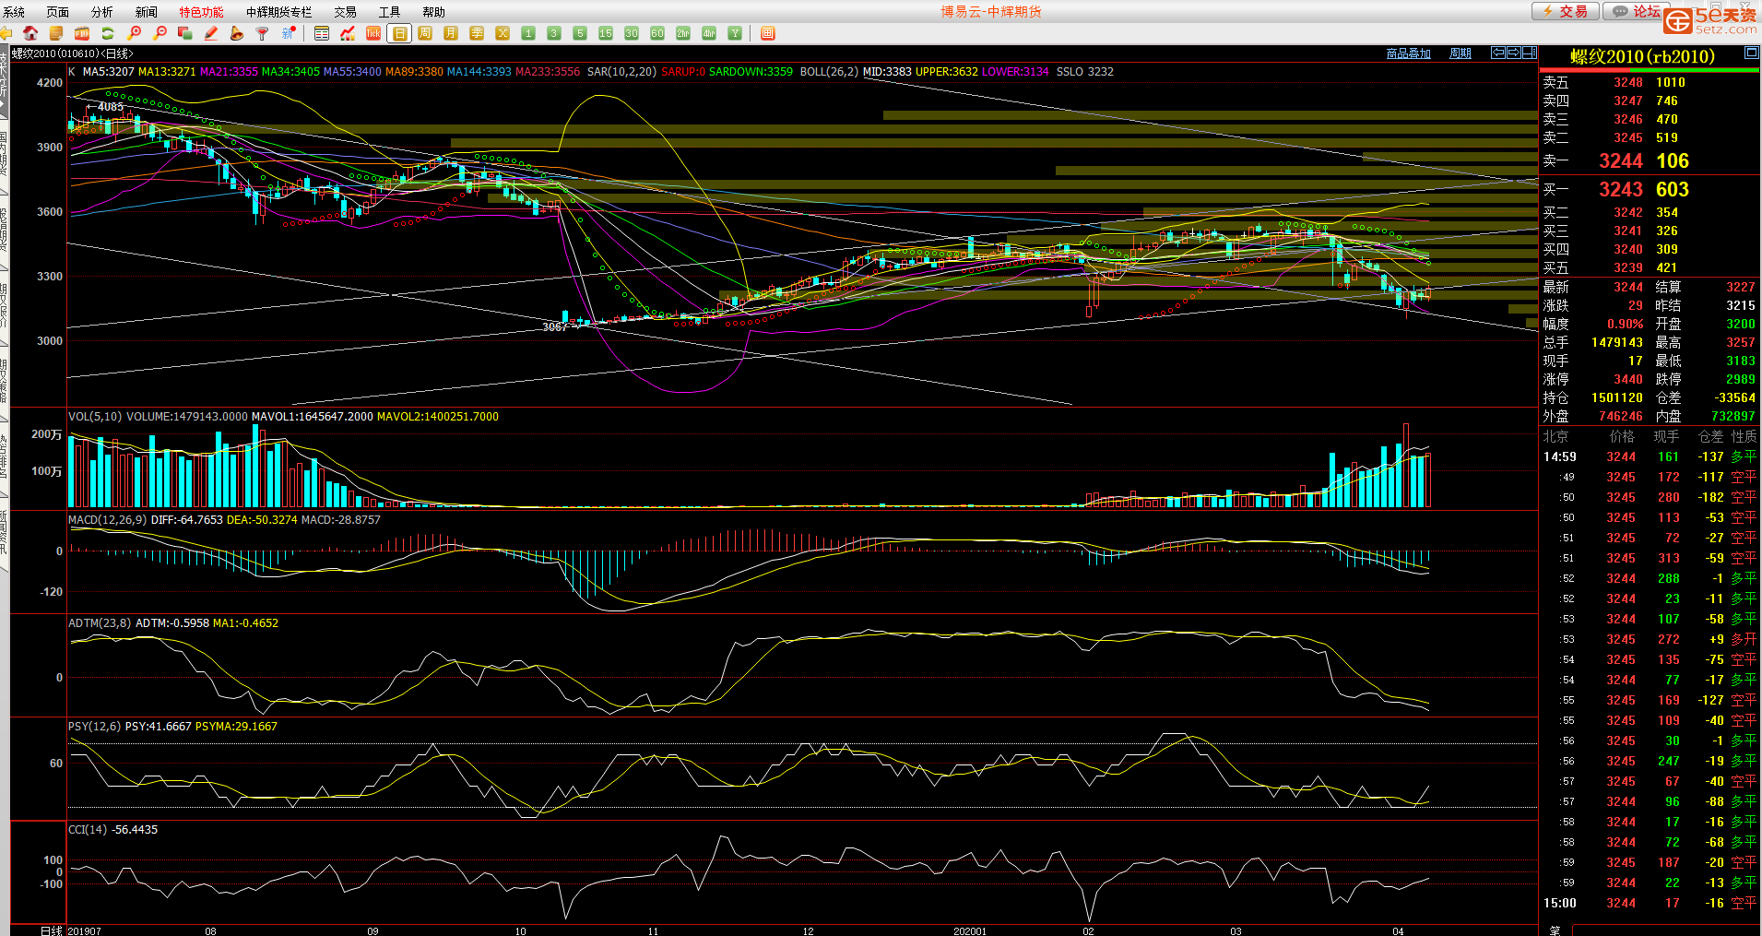The height and width of the screenshot is (936, 1762).
Task: Open the notes book toolbar icon
Action: pyautogui.click(x=56, y=33)
